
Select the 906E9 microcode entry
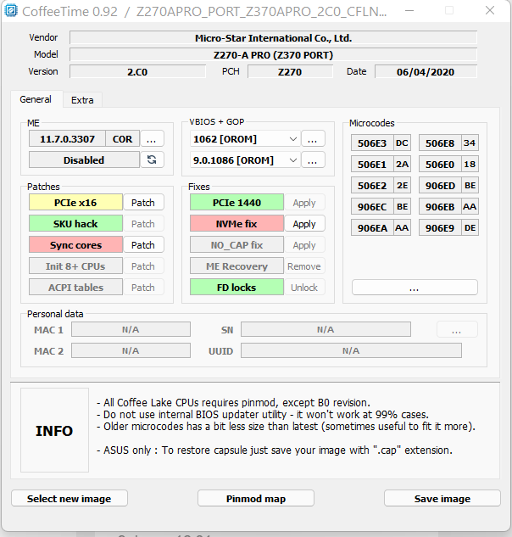[448, 227]
